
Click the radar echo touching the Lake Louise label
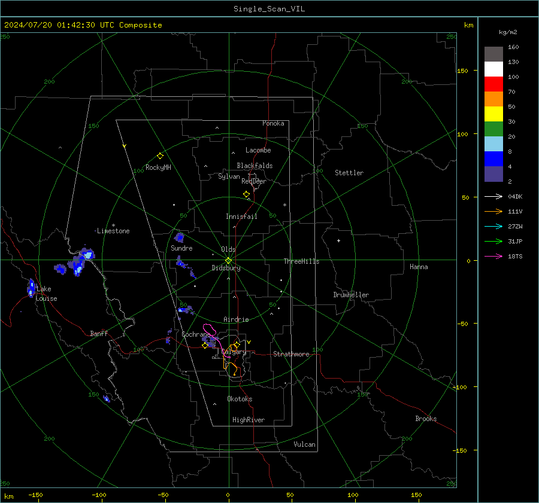point(31,288)
